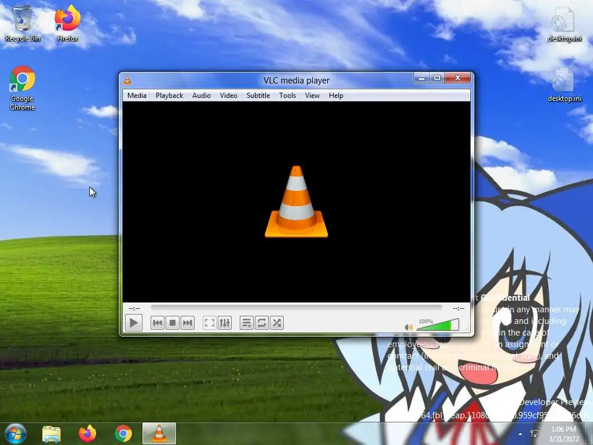This screenshot has height=445, width=593.
Task: Open the Tools menu
Action: (x=287, y=96)
